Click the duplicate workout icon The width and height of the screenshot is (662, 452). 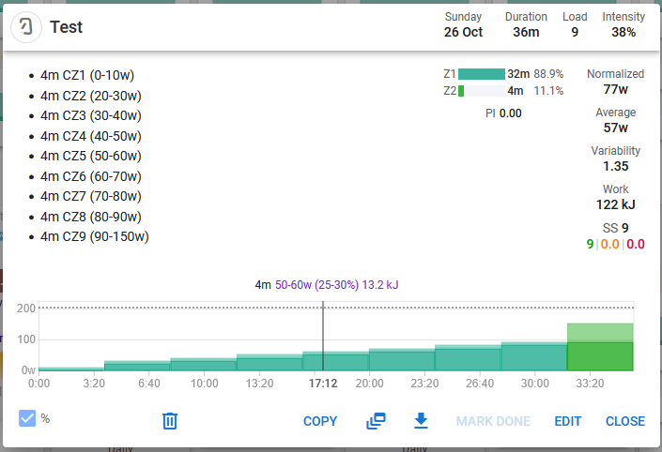(x=376, y=421)
